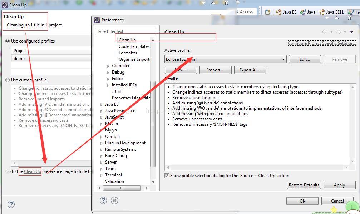360x214 pixels.
Task: Click the circular icon beside Preferences help button
Action: [x=114, y=200]
